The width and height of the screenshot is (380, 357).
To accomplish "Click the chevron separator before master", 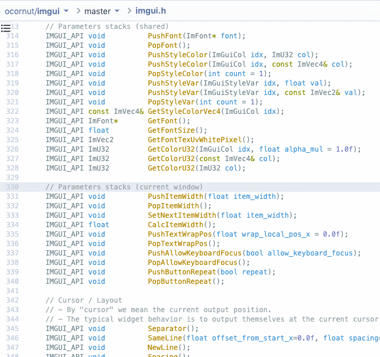I will [x=78, y=11].
